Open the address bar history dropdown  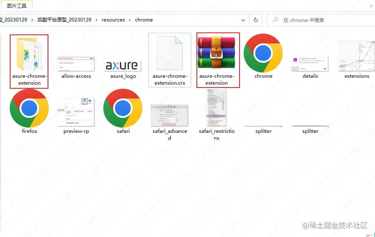pos(243,20)
